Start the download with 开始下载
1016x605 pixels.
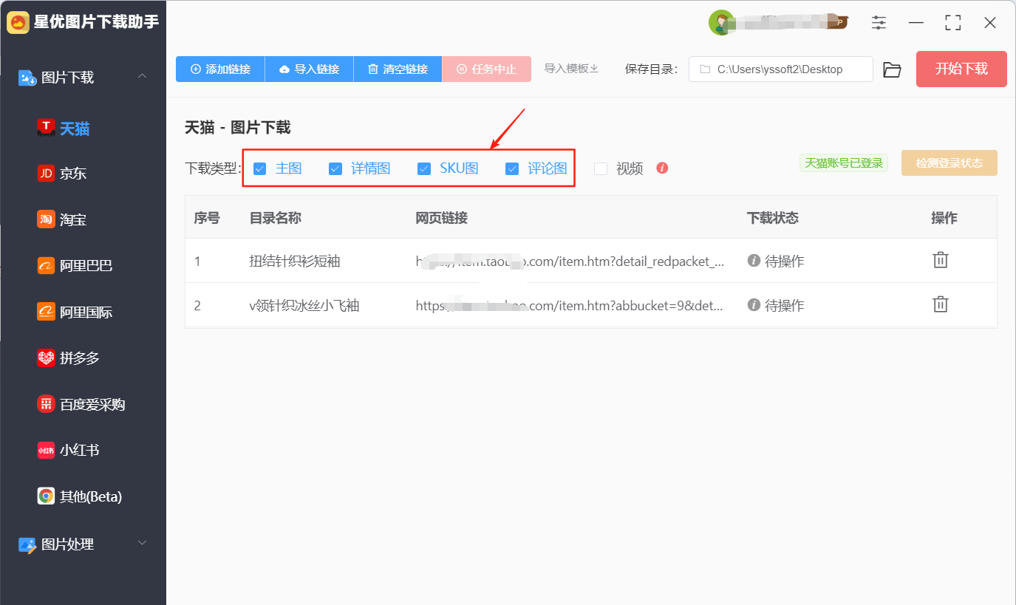tap(961, 69)
